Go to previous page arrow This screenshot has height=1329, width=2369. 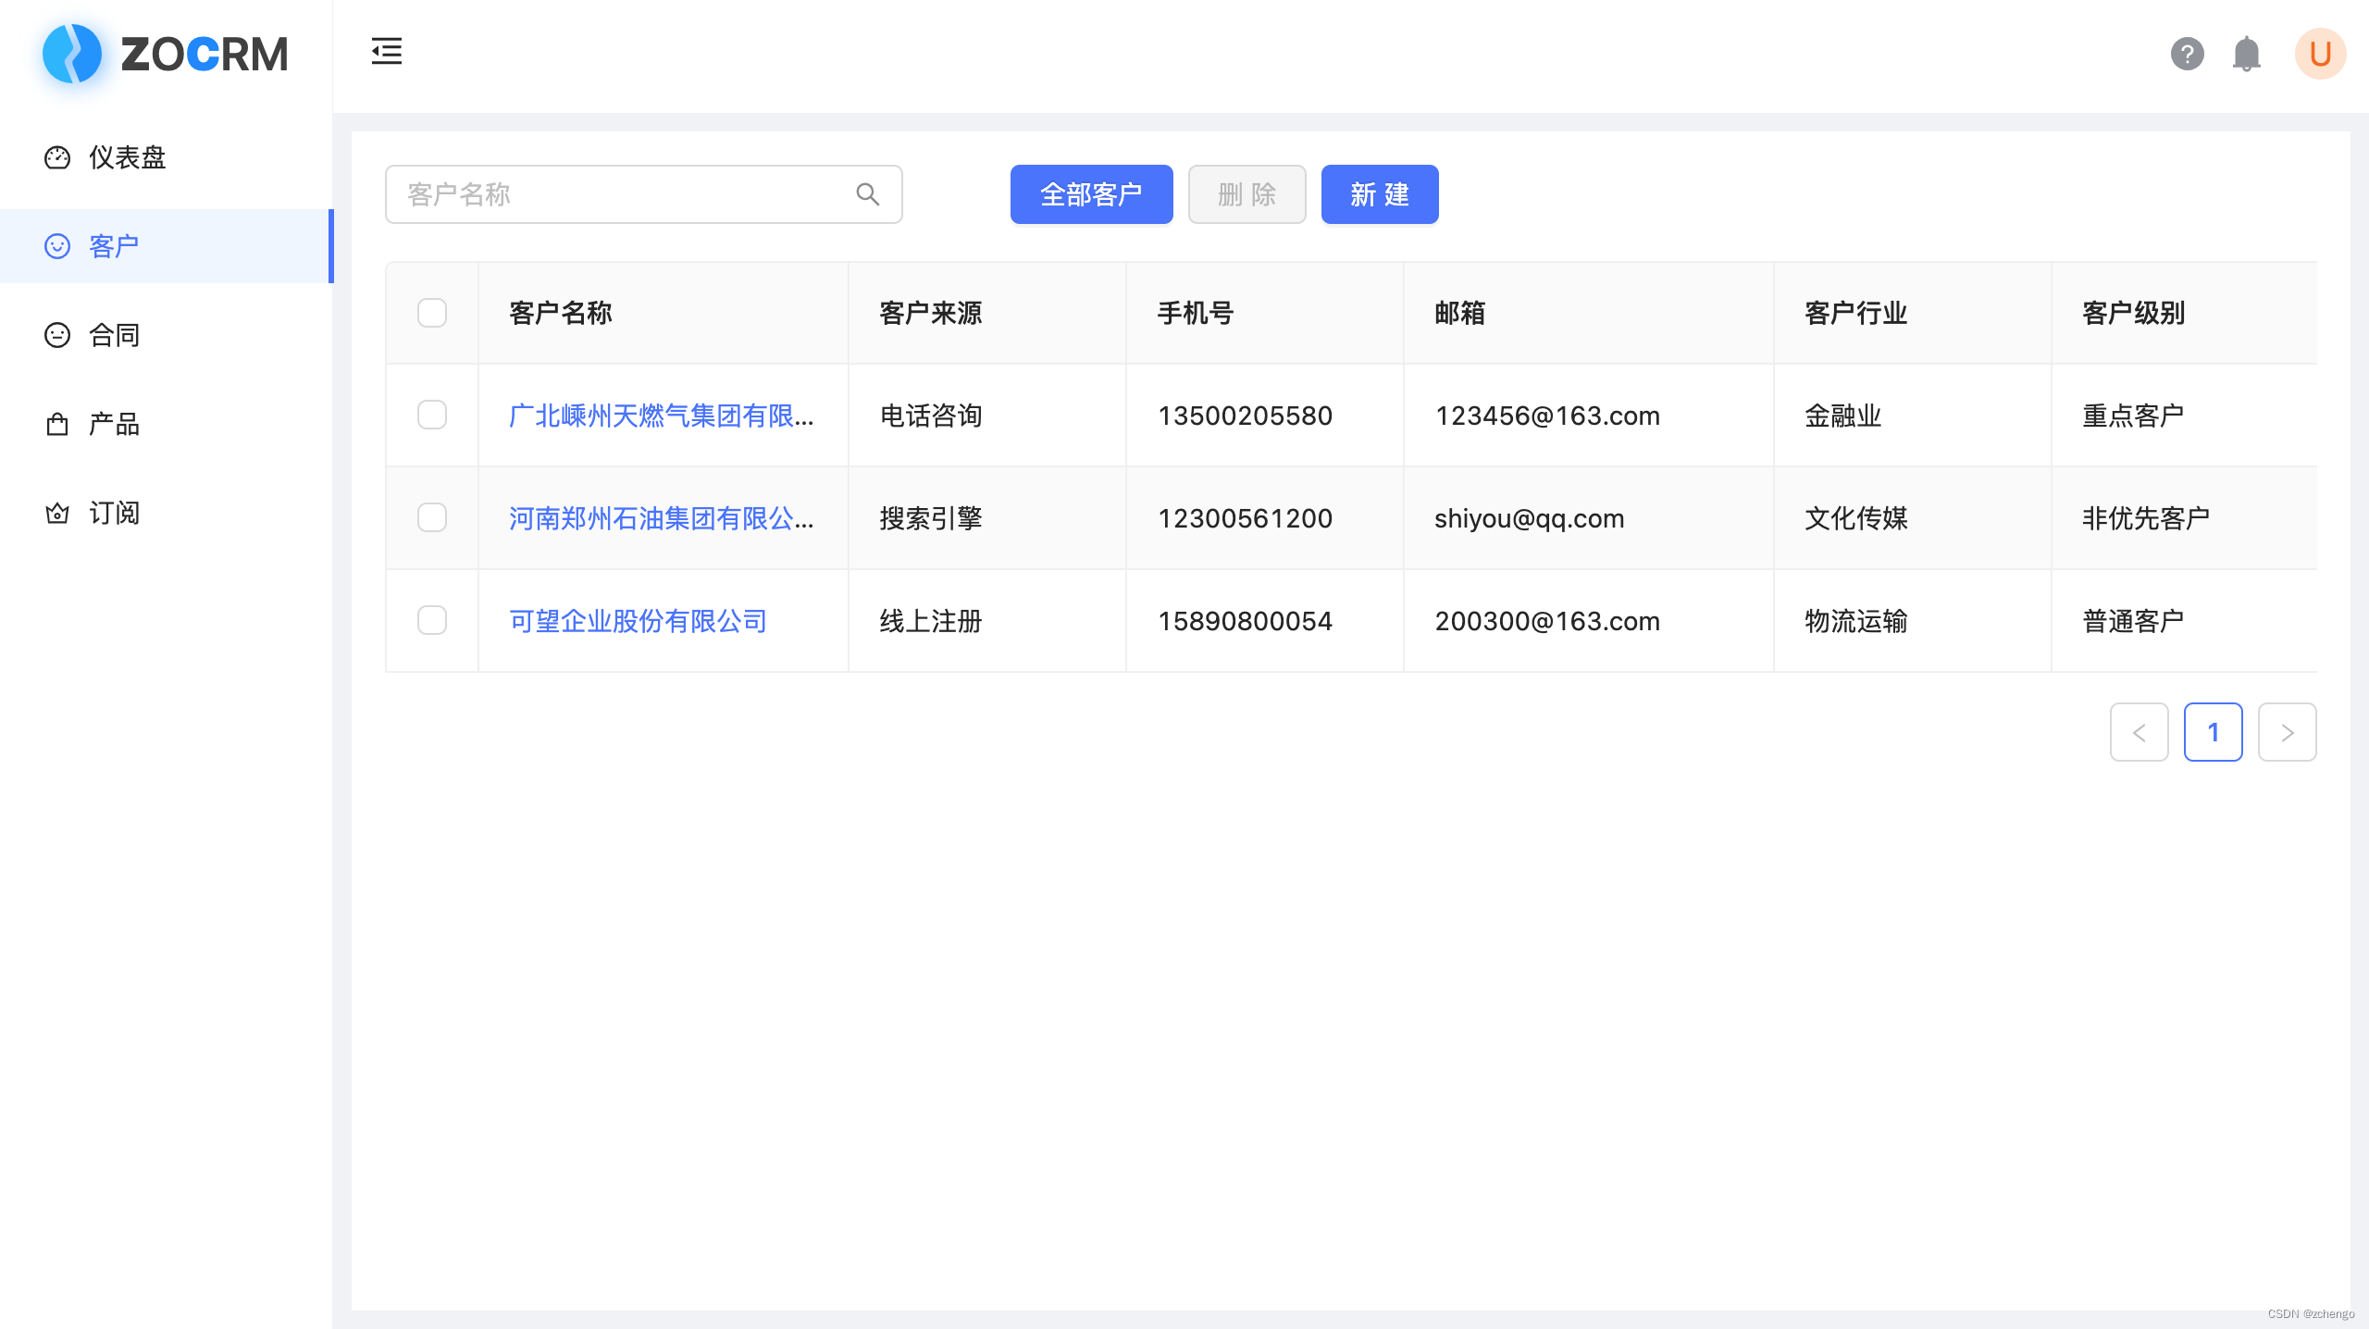(2140, 732)
